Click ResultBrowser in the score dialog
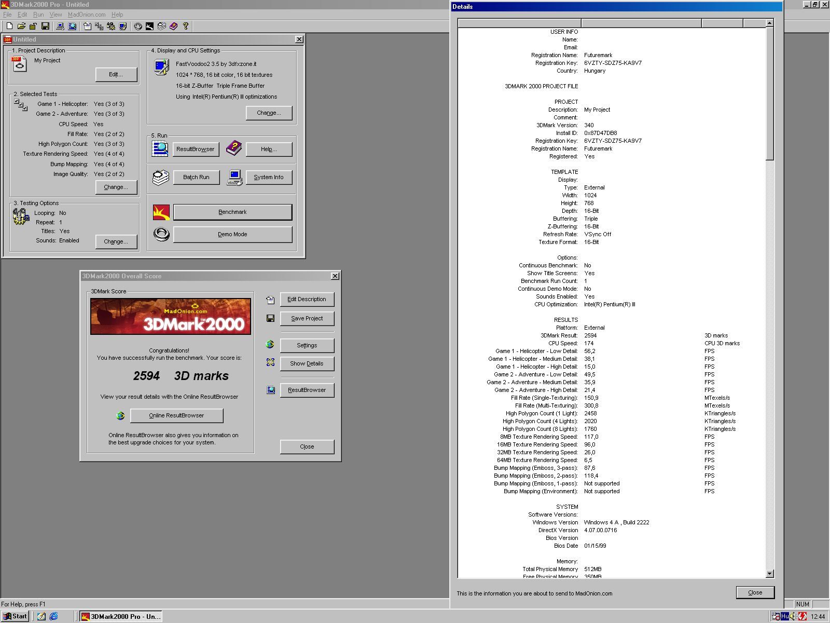830x623 pixels. click(x=307, y=390)
